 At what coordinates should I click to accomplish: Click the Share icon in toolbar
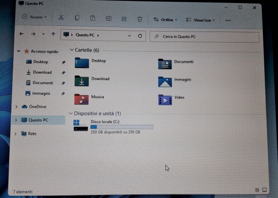[x=124, y=19]
